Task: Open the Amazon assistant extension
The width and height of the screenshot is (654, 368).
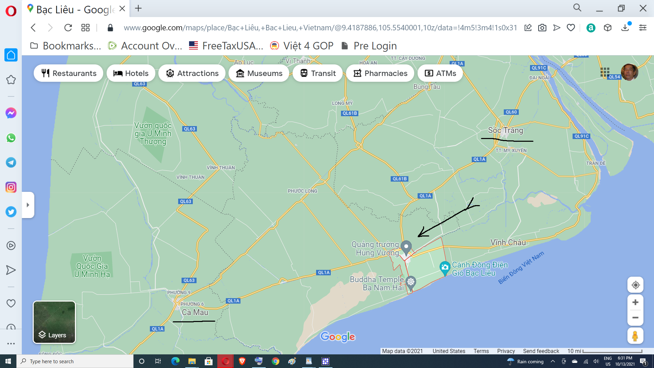Action: coord(591,28)
